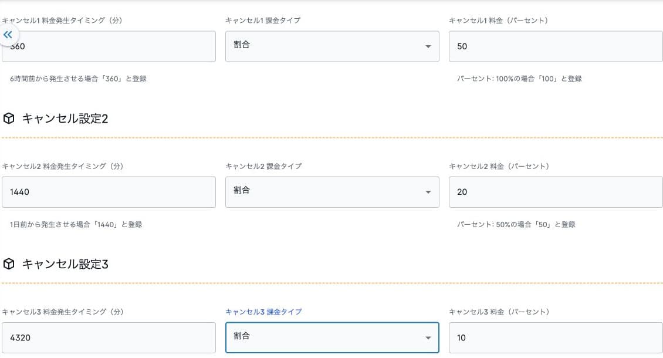Click the cube icon beside キャンセル設定2
The height and width of the screenshot is (358, 663).
click(9, 119)
